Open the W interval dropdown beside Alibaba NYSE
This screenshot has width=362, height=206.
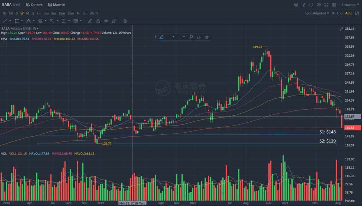pyautogui.click(x=36, y=29)
